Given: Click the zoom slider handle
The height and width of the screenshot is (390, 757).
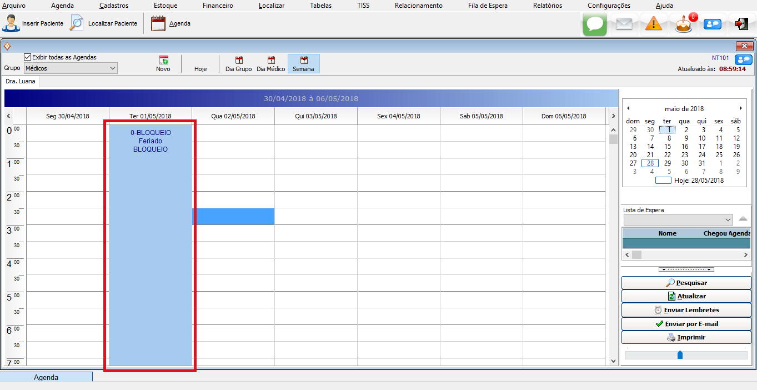Looking at the screenshot, I should 680,354.
